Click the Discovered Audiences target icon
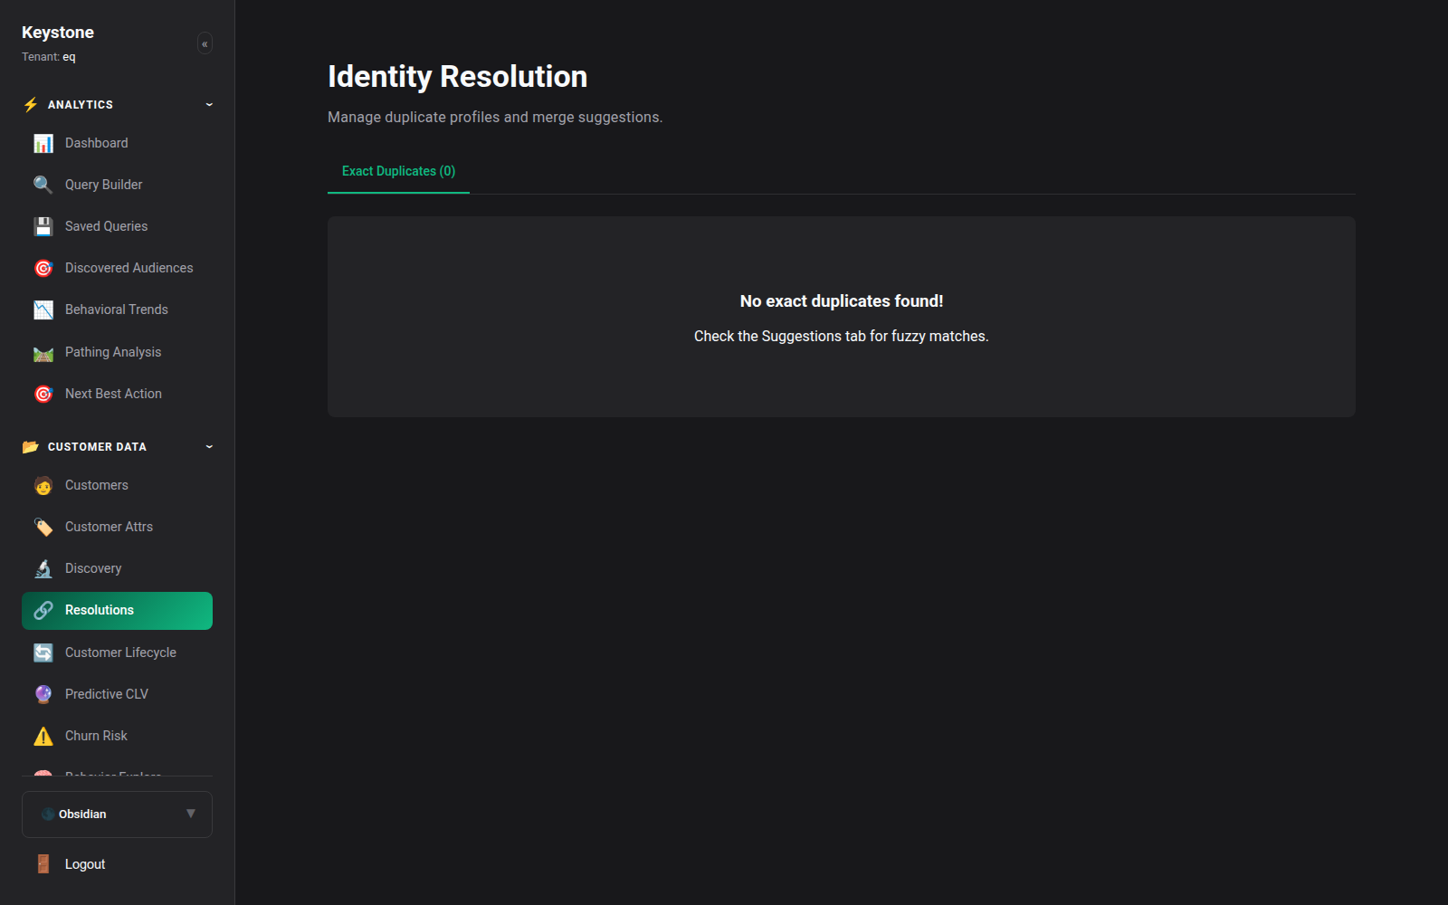1448x905 pixels. (43, 268)
